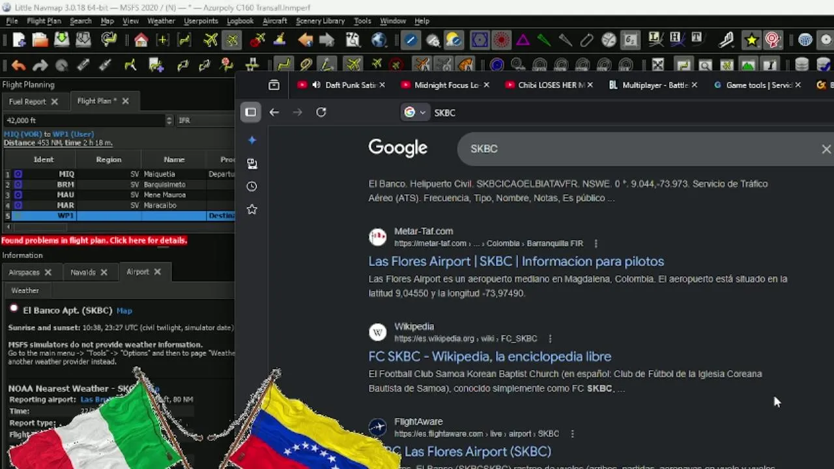Open the Scenery Library menu
The width and height of the screenshot is (834, 469).
point(320,21)
